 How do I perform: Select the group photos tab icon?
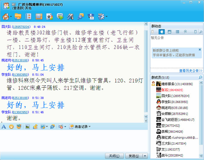point(169,31)
